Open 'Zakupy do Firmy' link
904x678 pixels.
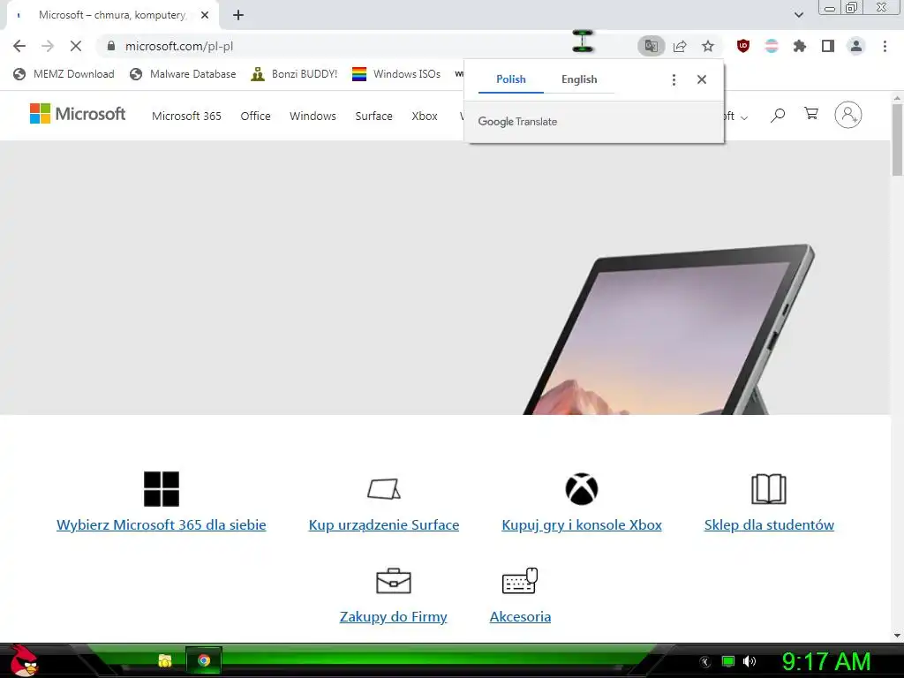click(393, 616)
